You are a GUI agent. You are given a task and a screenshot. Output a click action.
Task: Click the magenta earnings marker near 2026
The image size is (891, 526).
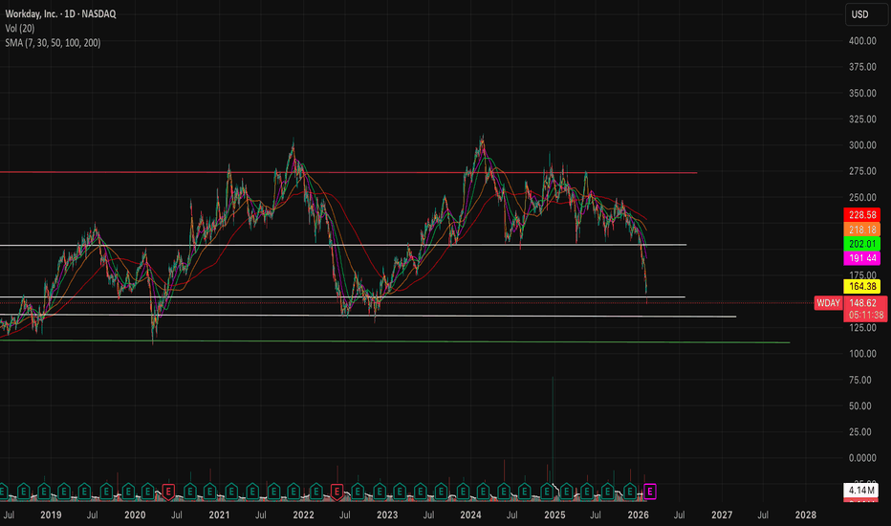coord(651,492)
